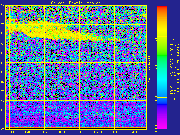Click the altitude label 3
Image resolution: width=180 pixels, height=135 pixels.
pos(3,101)
